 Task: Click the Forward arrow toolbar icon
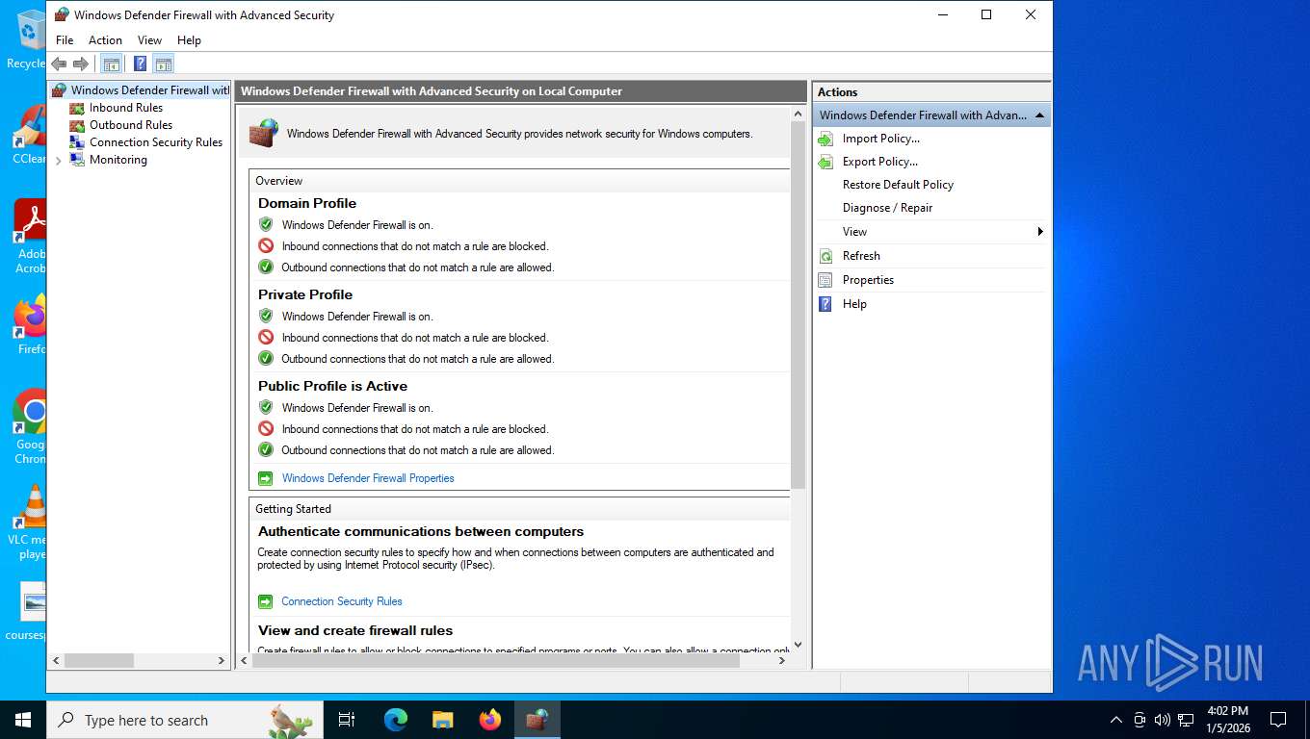pyautogui.click(x=81, y=64)
